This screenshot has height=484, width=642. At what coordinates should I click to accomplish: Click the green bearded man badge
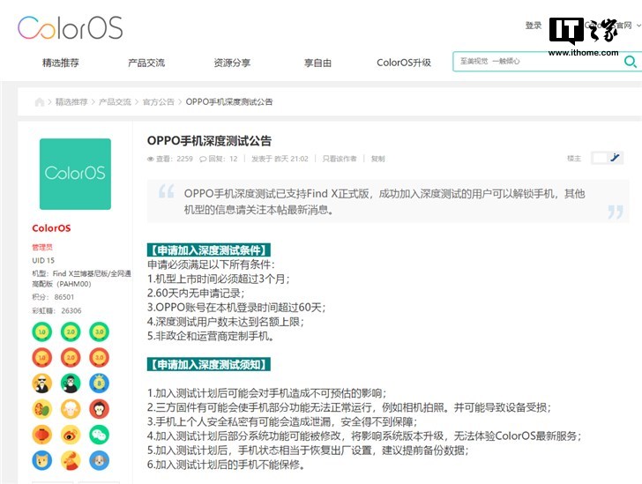point(71,383)
